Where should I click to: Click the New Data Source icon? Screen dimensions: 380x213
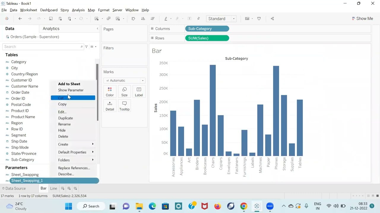point(60,19)
